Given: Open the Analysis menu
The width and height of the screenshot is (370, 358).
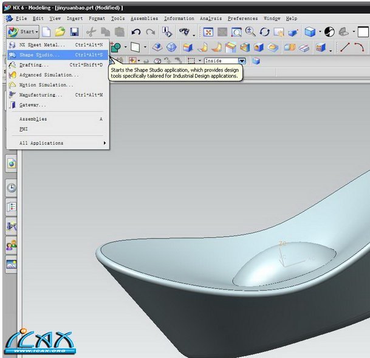Looking at the screenshot, I should pos(211,19).
